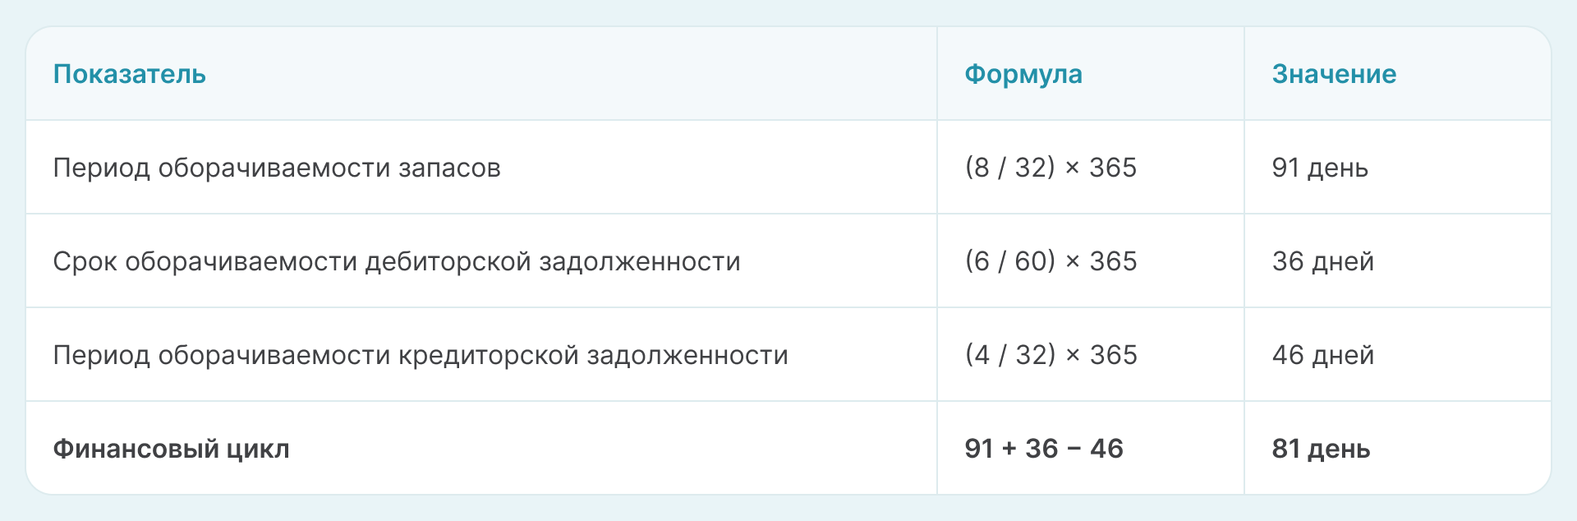Screen dimensions: 1577x521
Task: Click the word "запасов" in first row
Action: (449, 168)
